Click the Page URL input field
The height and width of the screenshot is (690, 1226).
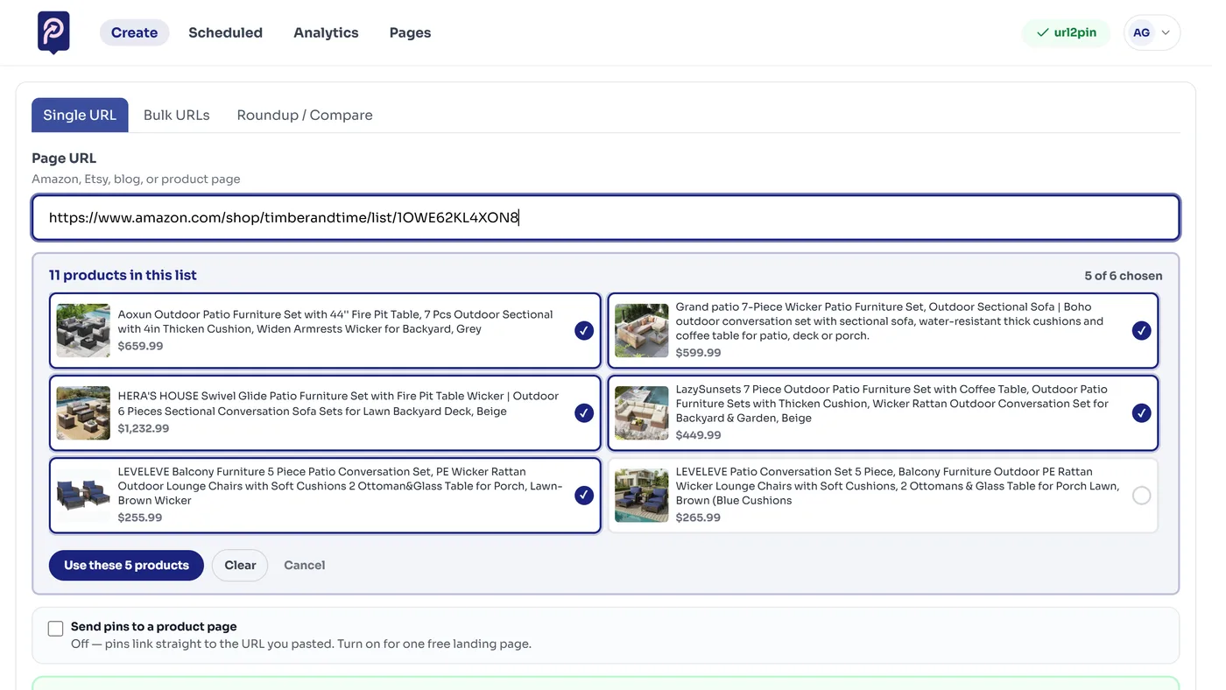[606, 217]
